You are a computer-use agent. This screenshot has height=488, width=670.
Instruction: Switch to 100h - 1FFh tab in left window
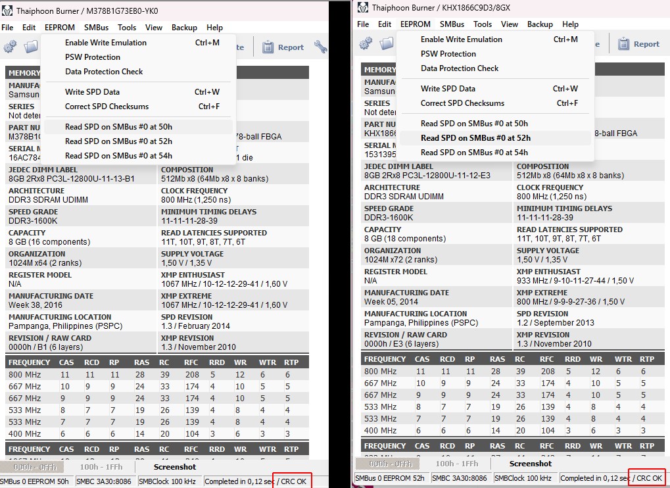(101, 467)
